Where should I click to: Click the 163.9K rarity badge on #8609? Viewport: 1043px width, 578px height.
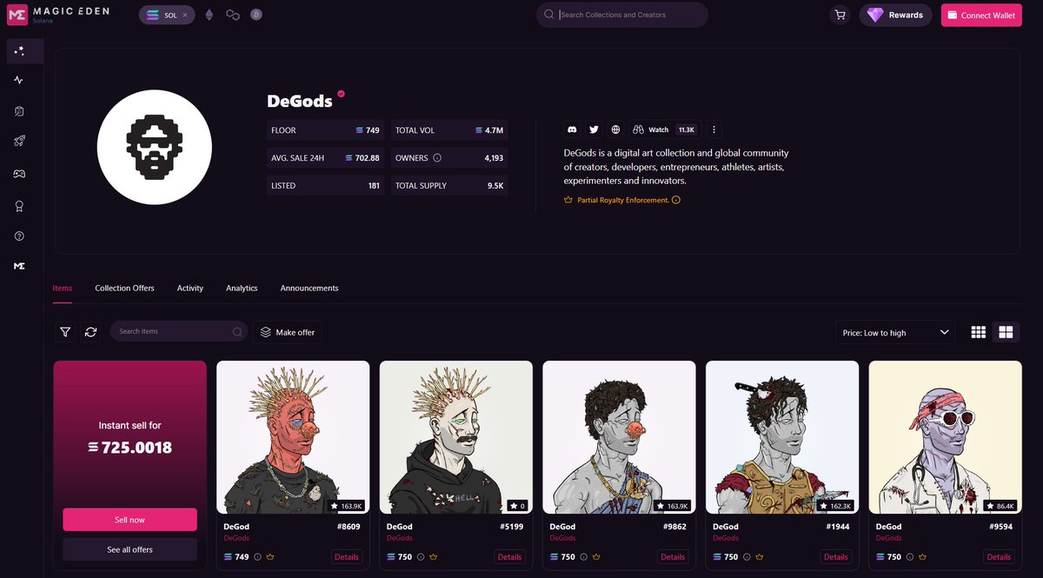(x=346, y=505)
